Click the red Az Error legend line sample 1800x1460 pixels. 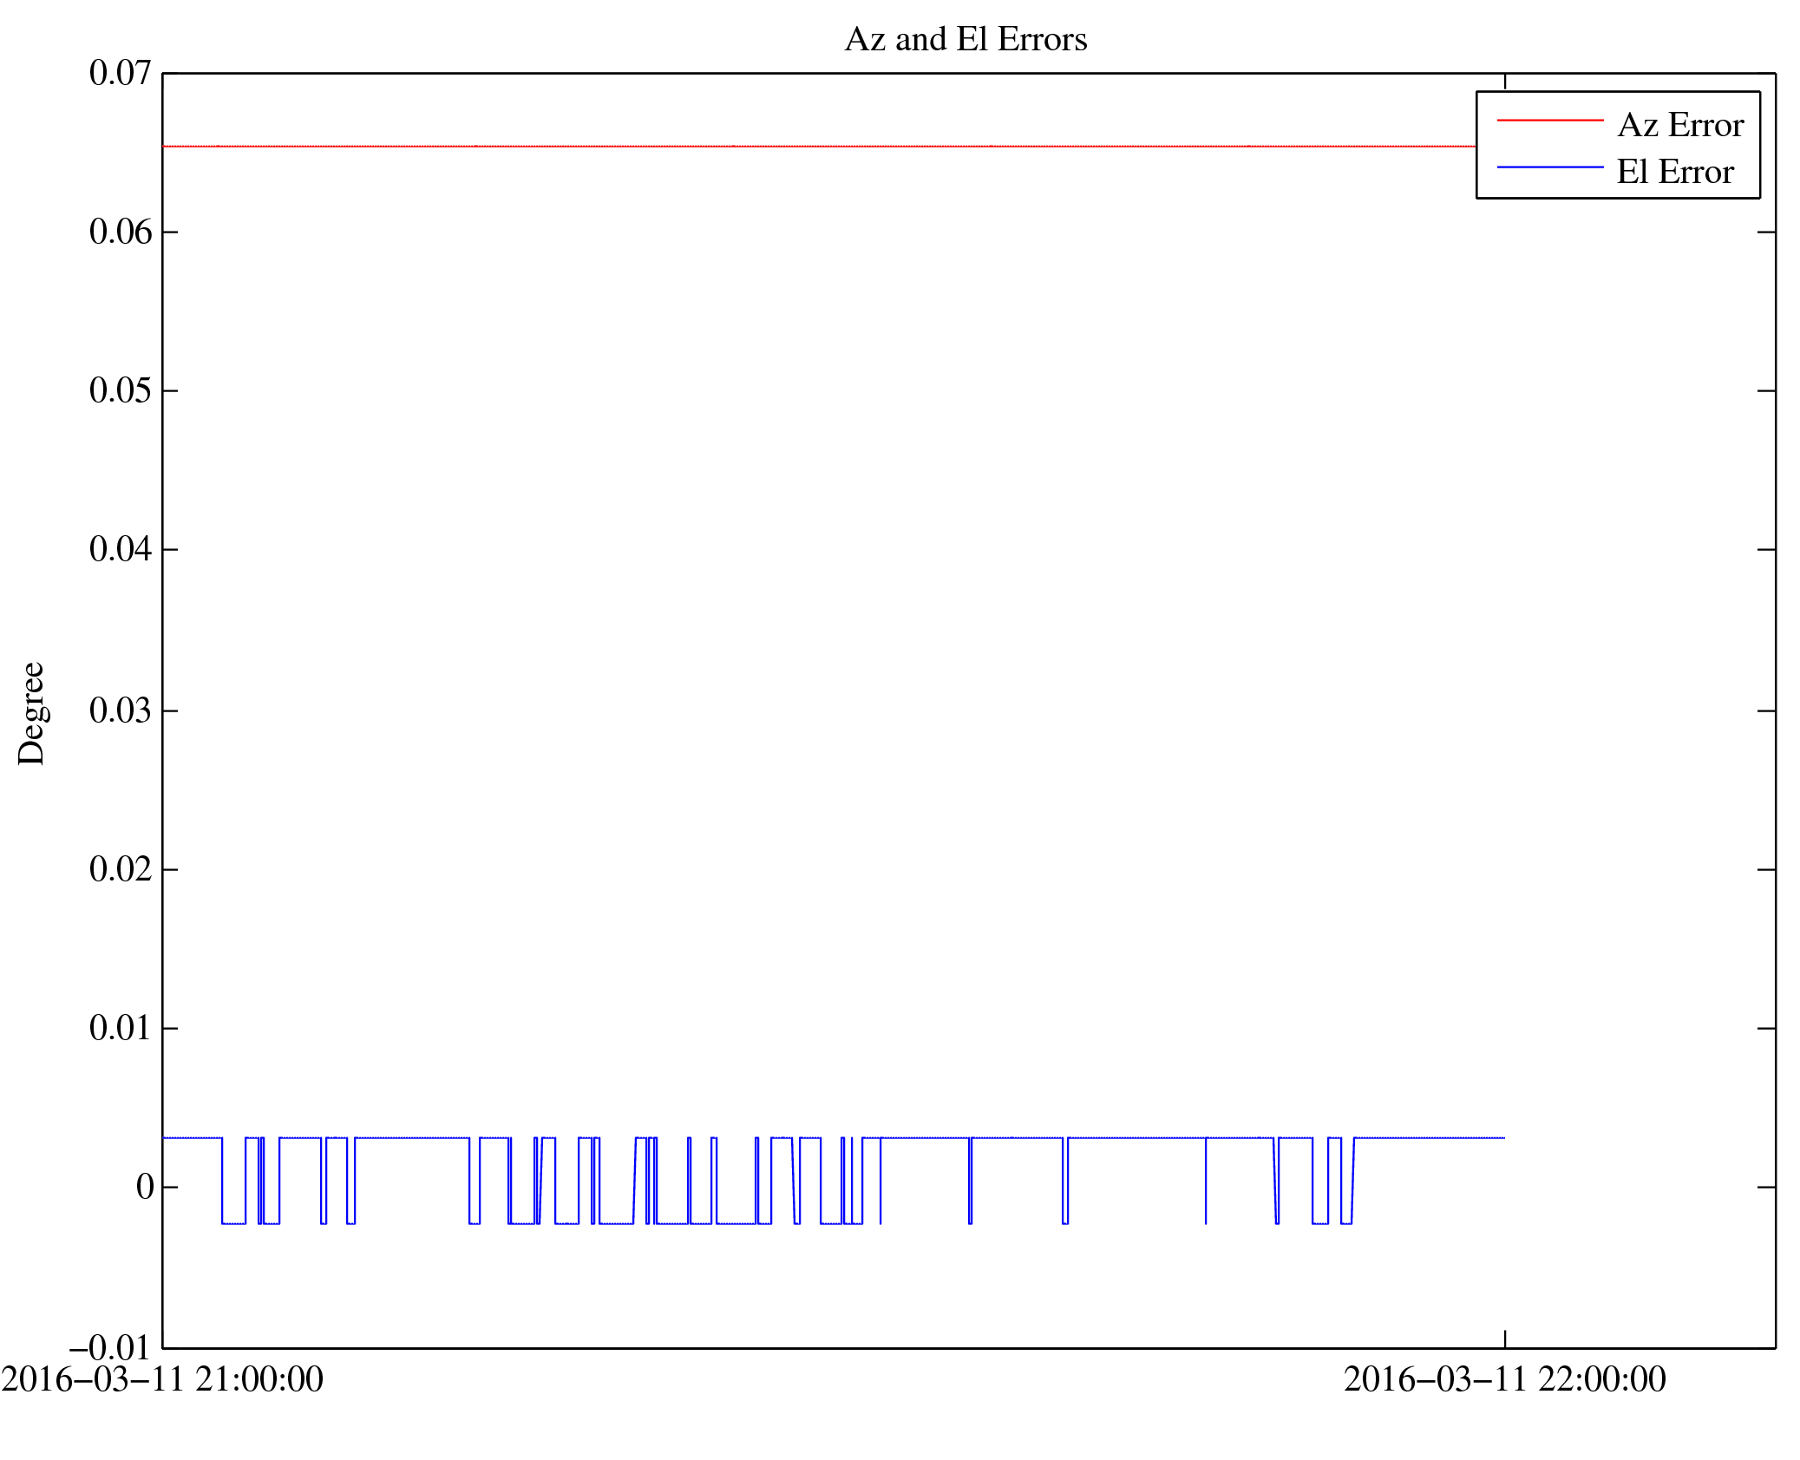[1549, 121]
